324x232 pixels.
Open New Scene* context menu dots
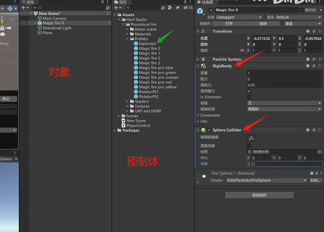pyautogui.click(x=108, y=13)
